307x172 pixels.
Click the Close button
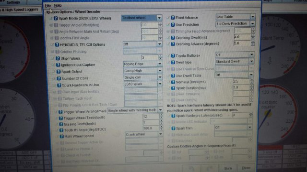(x=246, y=168)
